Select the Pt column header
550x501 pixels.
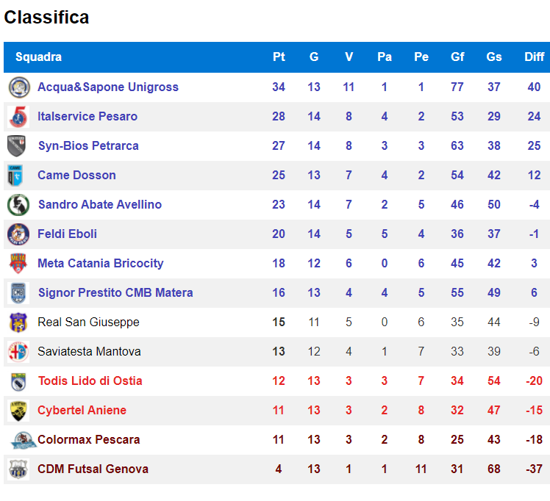pos(279,57)
